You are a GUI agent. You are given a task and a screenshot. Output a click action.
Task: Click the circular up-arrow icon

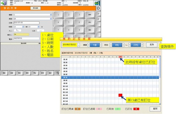click(98, 8)
